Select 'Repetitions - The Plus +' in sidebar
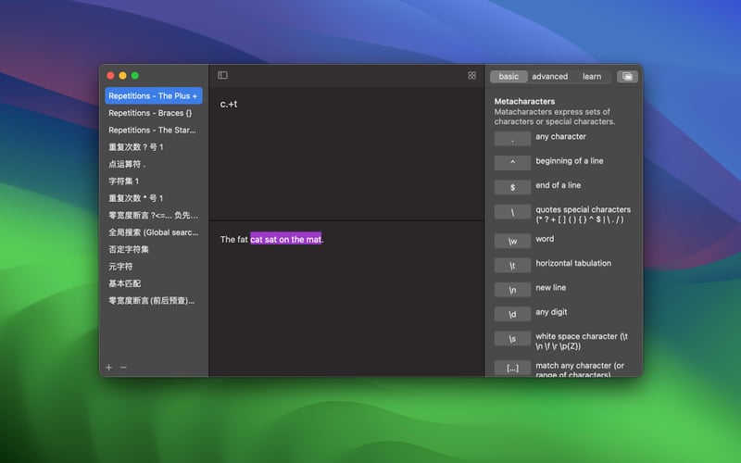The image size is (741, 463). click(x=154, y=95)
